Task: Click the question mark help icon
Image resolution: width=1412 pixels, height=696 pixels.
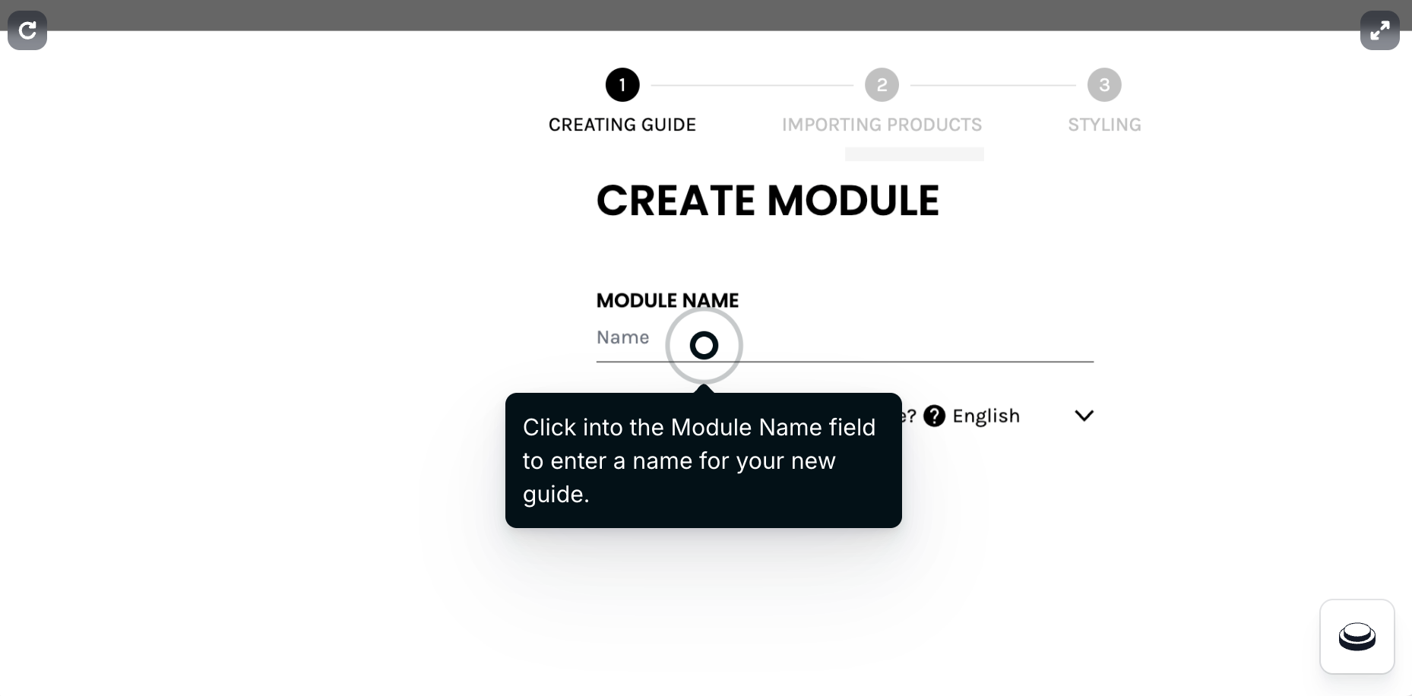Action: pyautogui.click(x=934, y=416)
